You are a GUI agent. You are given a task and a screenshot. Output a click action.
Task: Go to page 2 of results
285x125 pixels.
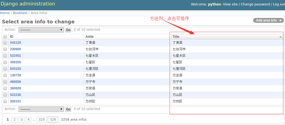14,120
